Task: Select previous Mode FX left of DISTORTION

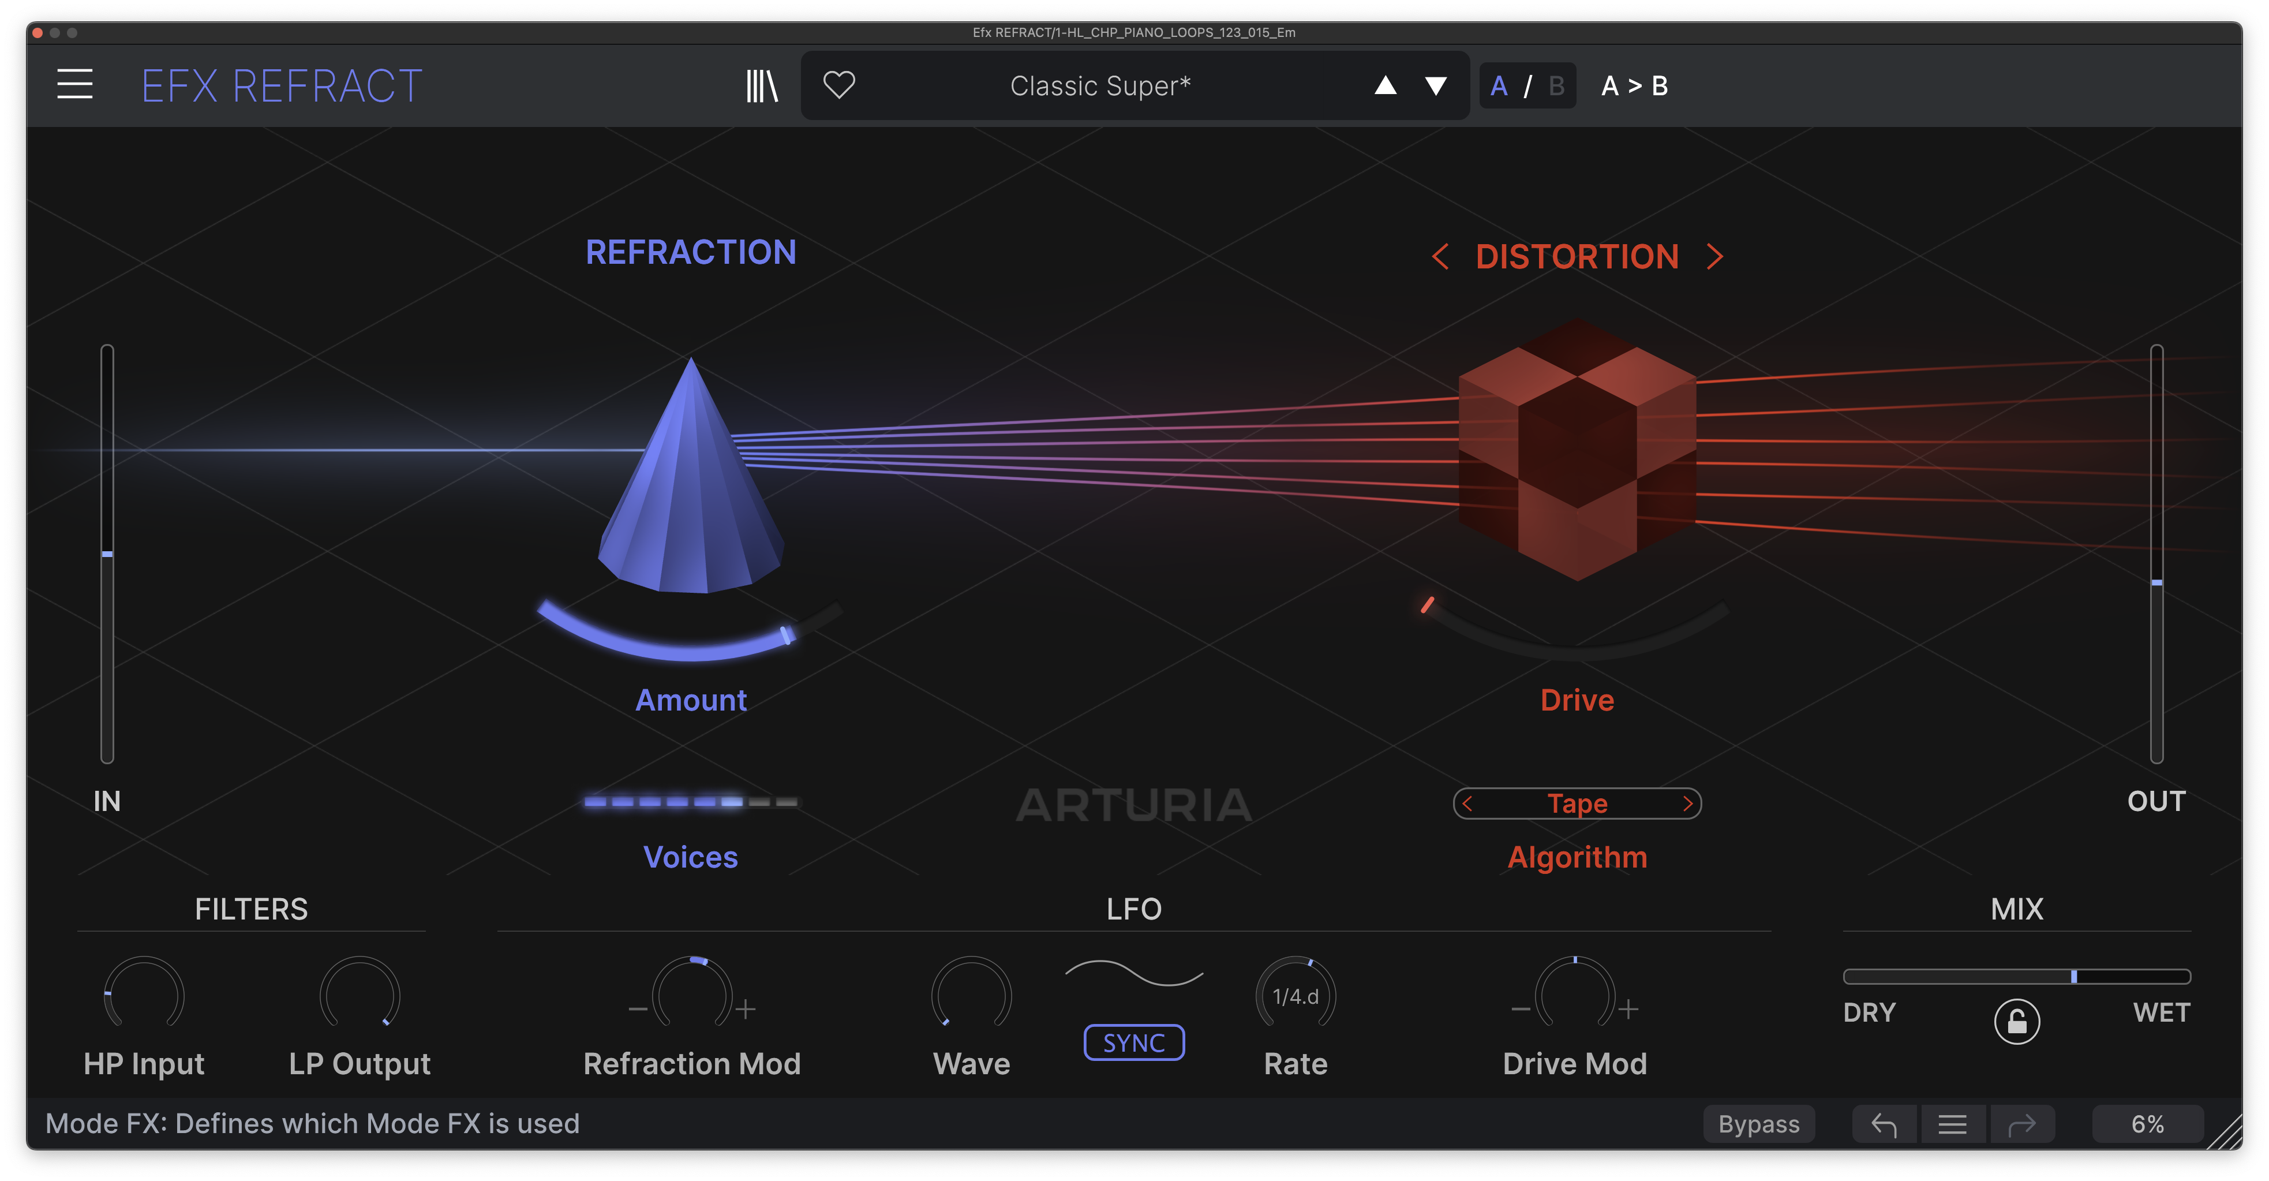Action: click(1440, 257)
